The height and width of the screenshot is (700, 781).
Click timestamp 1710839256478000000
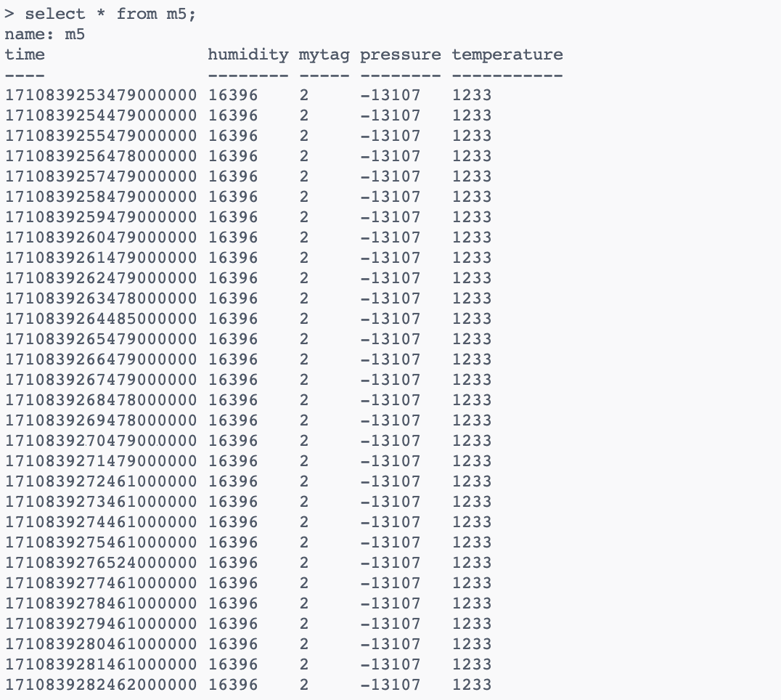[x=100, y=156]
